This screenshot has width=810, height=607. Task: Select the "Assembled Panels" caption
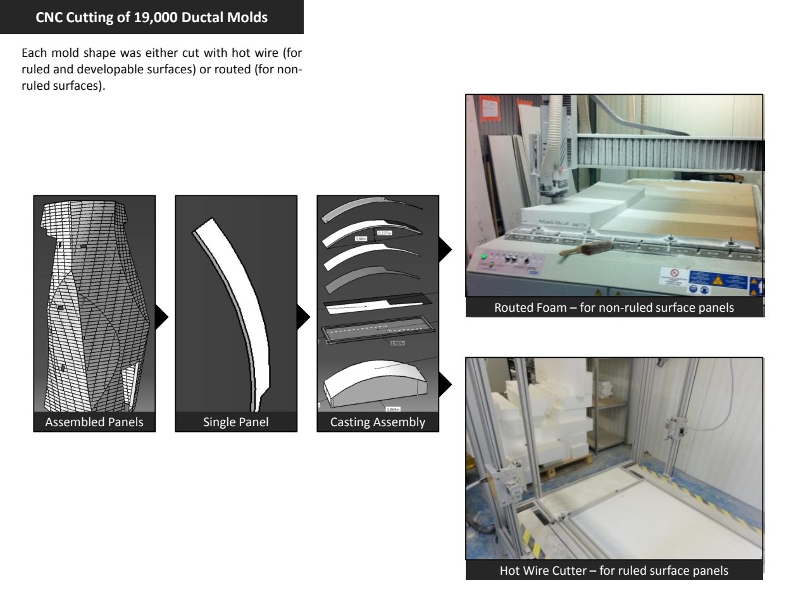tap(94, 422)
